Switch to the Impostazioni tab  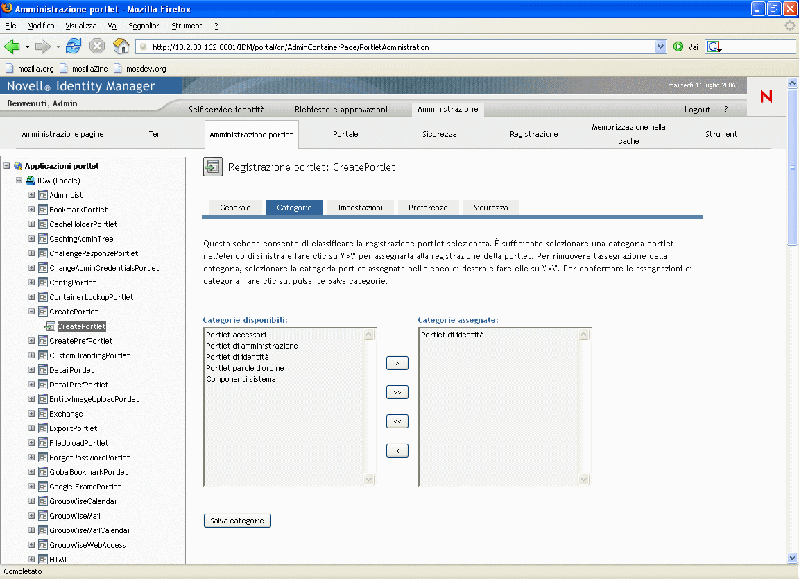(x=360, y=208)
